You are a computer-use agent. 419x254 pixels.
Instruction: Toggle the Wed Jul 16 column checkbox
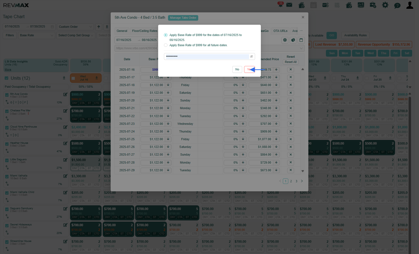coord(73,78)
